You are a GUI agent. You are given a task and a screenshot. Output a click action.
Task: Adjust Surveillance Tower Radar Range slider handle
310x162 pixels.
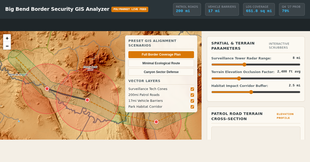[244, 65]
